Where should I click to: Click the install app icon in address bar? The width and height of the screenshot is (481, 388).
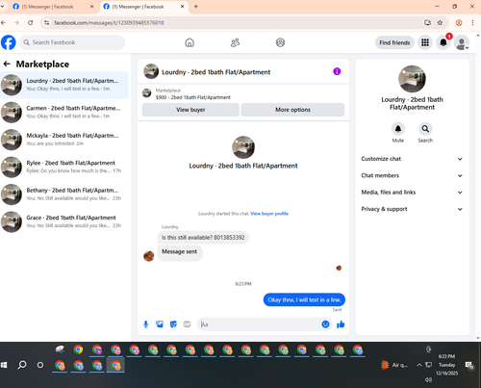point(427,23)
